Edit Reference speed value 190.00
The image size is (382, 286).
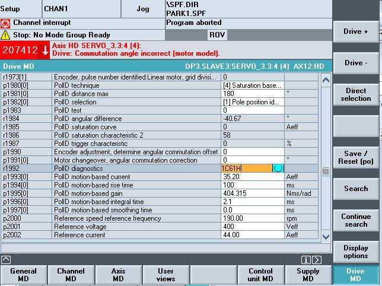pyautogui.click(x=253, y=218)
